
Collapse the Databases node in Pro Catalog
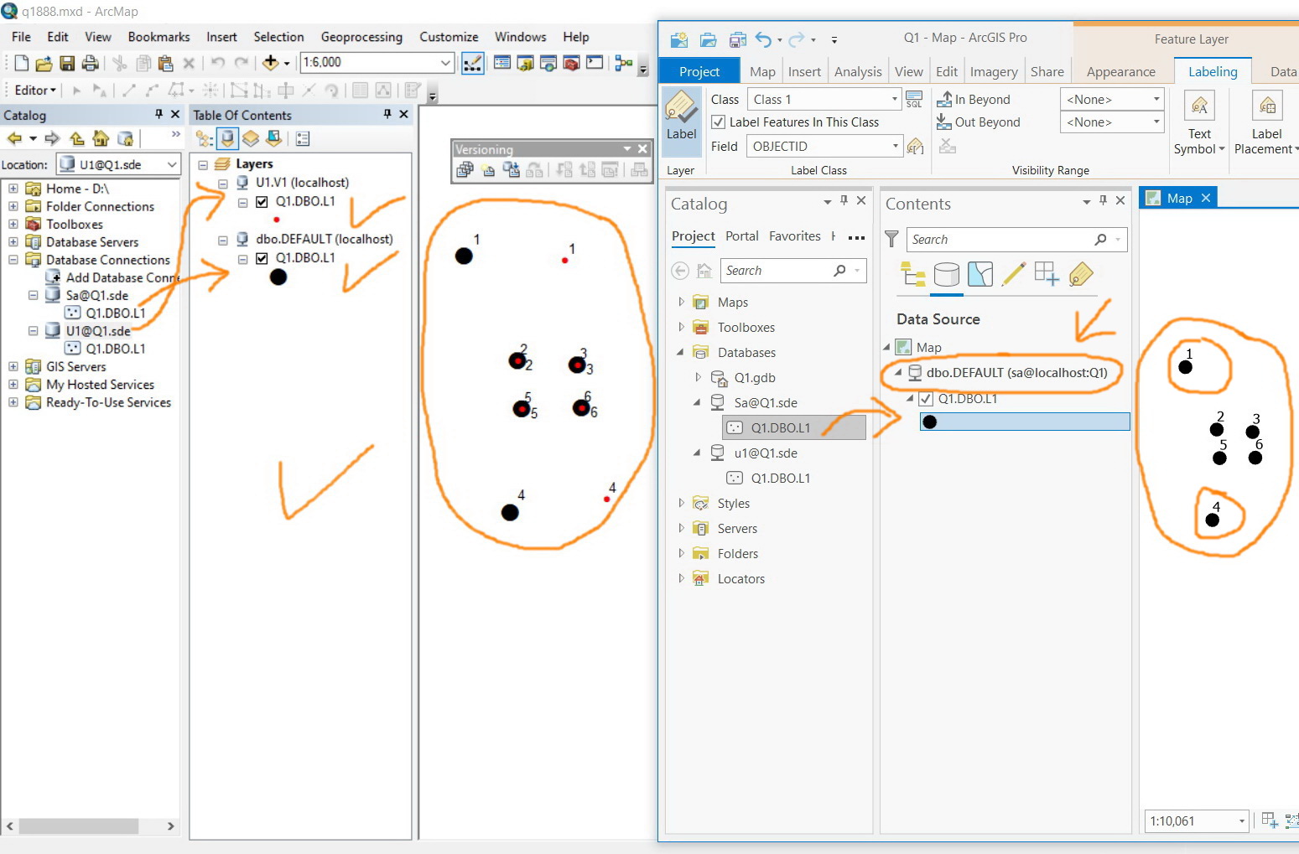681,352
